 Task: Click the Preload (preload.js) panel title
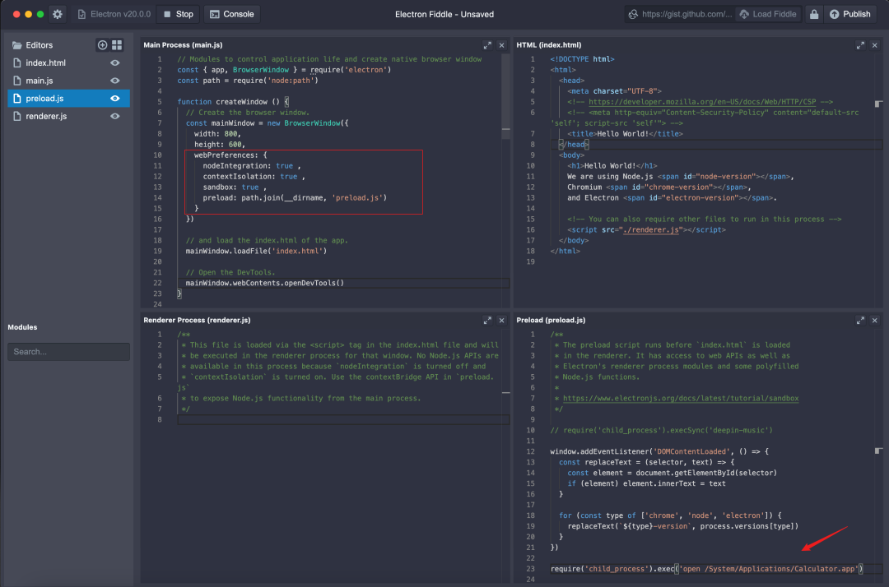(551, 321)
